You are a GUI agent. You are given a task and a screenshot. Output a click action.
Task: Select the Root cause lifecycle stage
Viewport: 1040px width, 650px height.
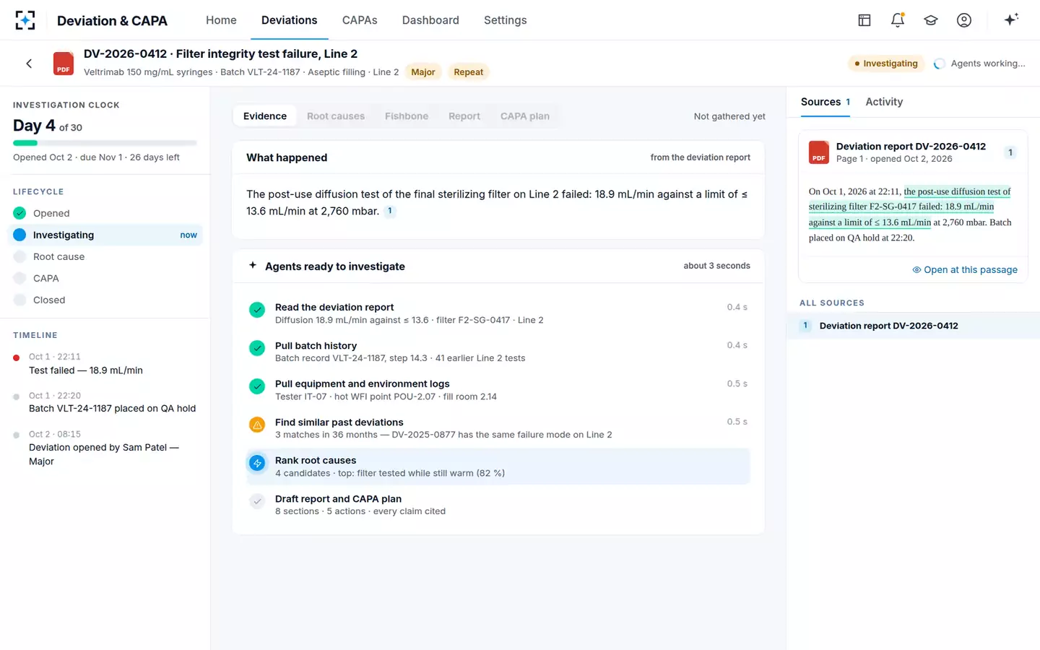105,256
